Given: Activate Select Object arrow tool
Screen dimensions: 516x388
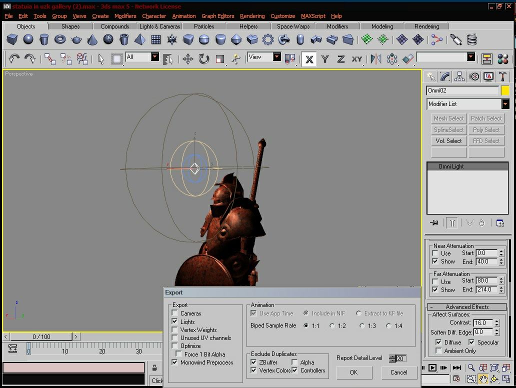Looking at the screenshot, I should point(101,59).
